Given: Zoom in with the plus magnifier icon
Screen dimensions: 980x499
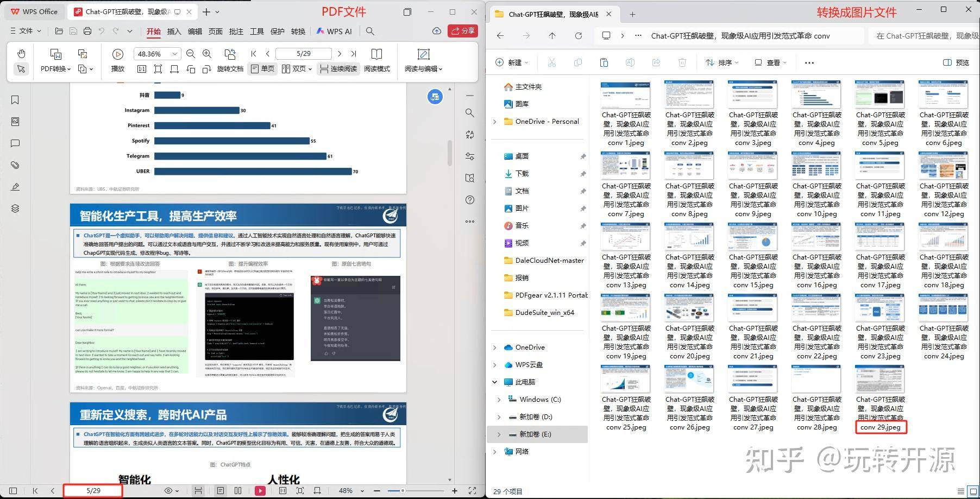Looking at the screenshot, I should point(207,54).
